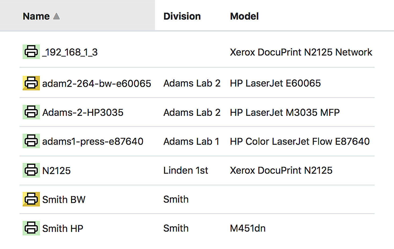The width and height of the screenshot is (394, 249).
Task: Sort the list by the Name column
Action: point(36,16)
